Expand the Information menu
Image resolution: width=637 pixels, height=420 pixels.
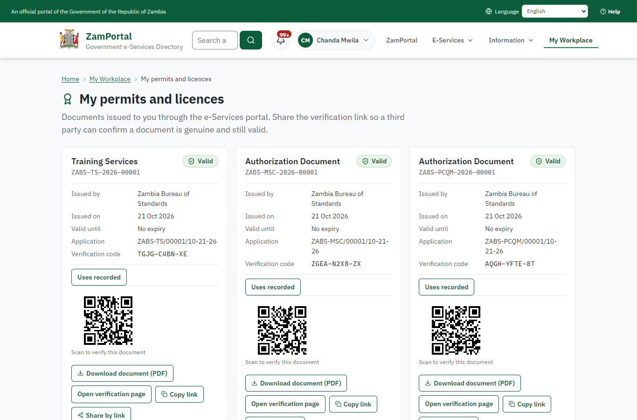point(511,40)
